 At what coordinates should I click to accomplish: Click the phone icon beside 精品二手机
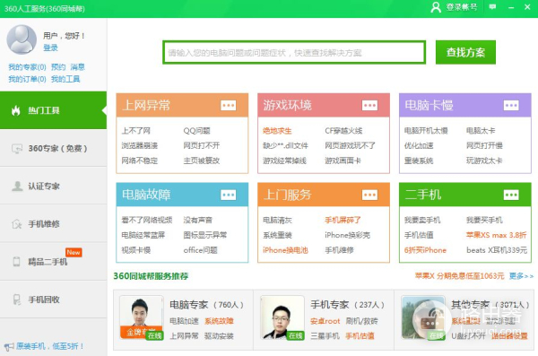coord(16,262)
